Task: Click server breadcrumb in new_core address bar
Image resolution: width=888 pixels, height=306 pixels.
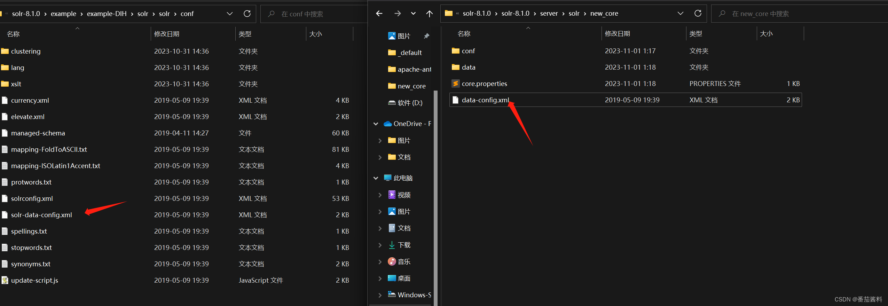Action: 549,14
